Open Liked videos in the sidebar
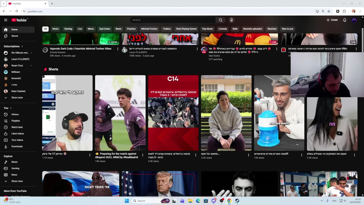 pos(18,134)
